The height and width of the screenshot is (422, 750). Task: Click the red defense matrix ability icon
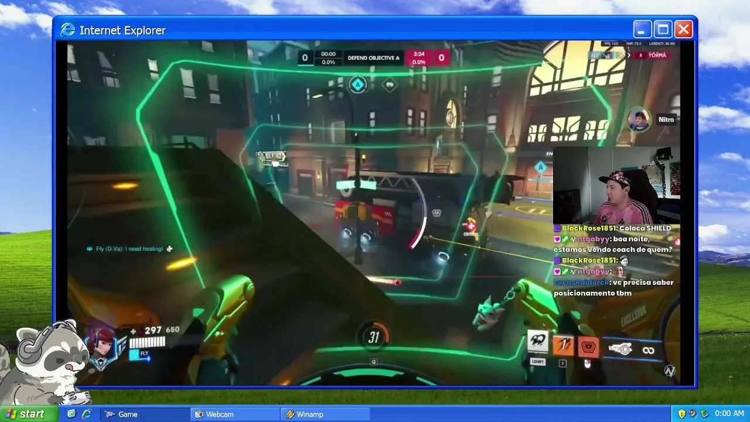[588, 347]
